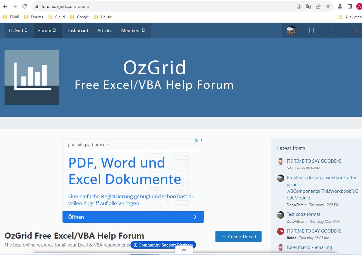This screenshot has width=362, height=255.
Task: Click the Raina Thursday 05:05 AM byline
Action: 308,238
